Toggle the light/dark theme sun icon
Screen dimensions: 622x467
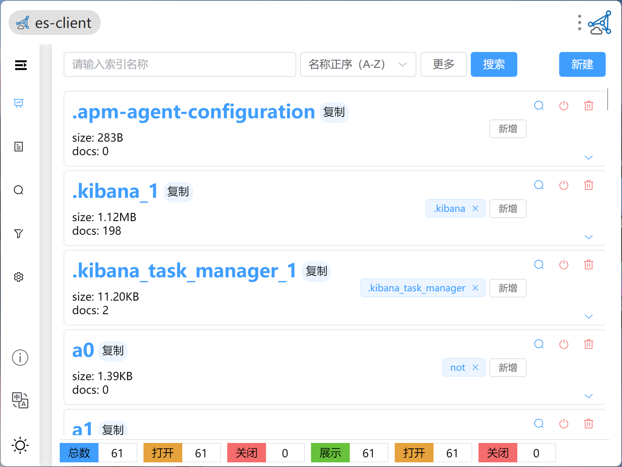(20, 445)
